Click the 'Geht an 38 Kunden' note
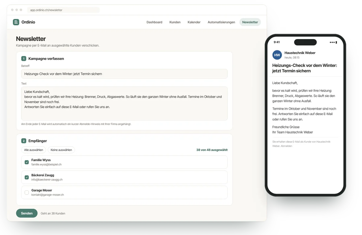This screenshot has height=235, width=362. pyautogui.click(x=53, y=213)
